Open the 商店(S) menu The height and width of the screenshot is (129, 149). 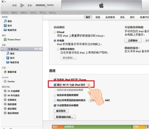[43, 13]
